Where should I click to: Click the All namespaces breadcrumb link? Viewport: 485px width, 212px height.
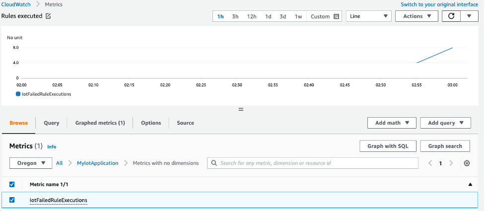pos(59,163)
